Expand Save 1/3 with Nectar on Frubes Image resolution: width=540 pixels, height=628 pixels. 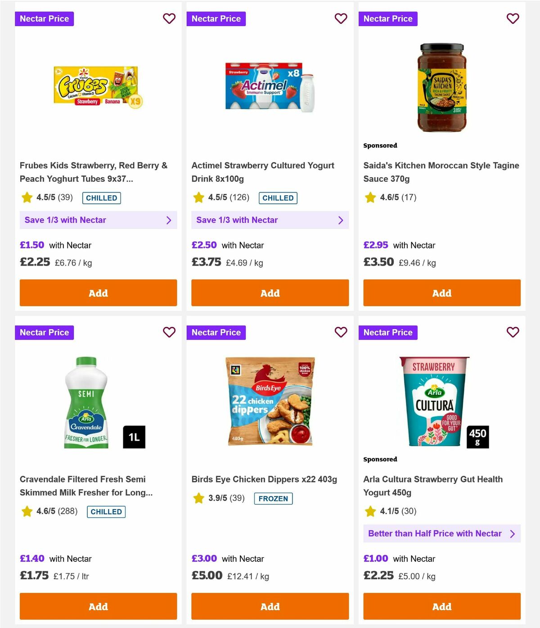click(x=98, y=220)
